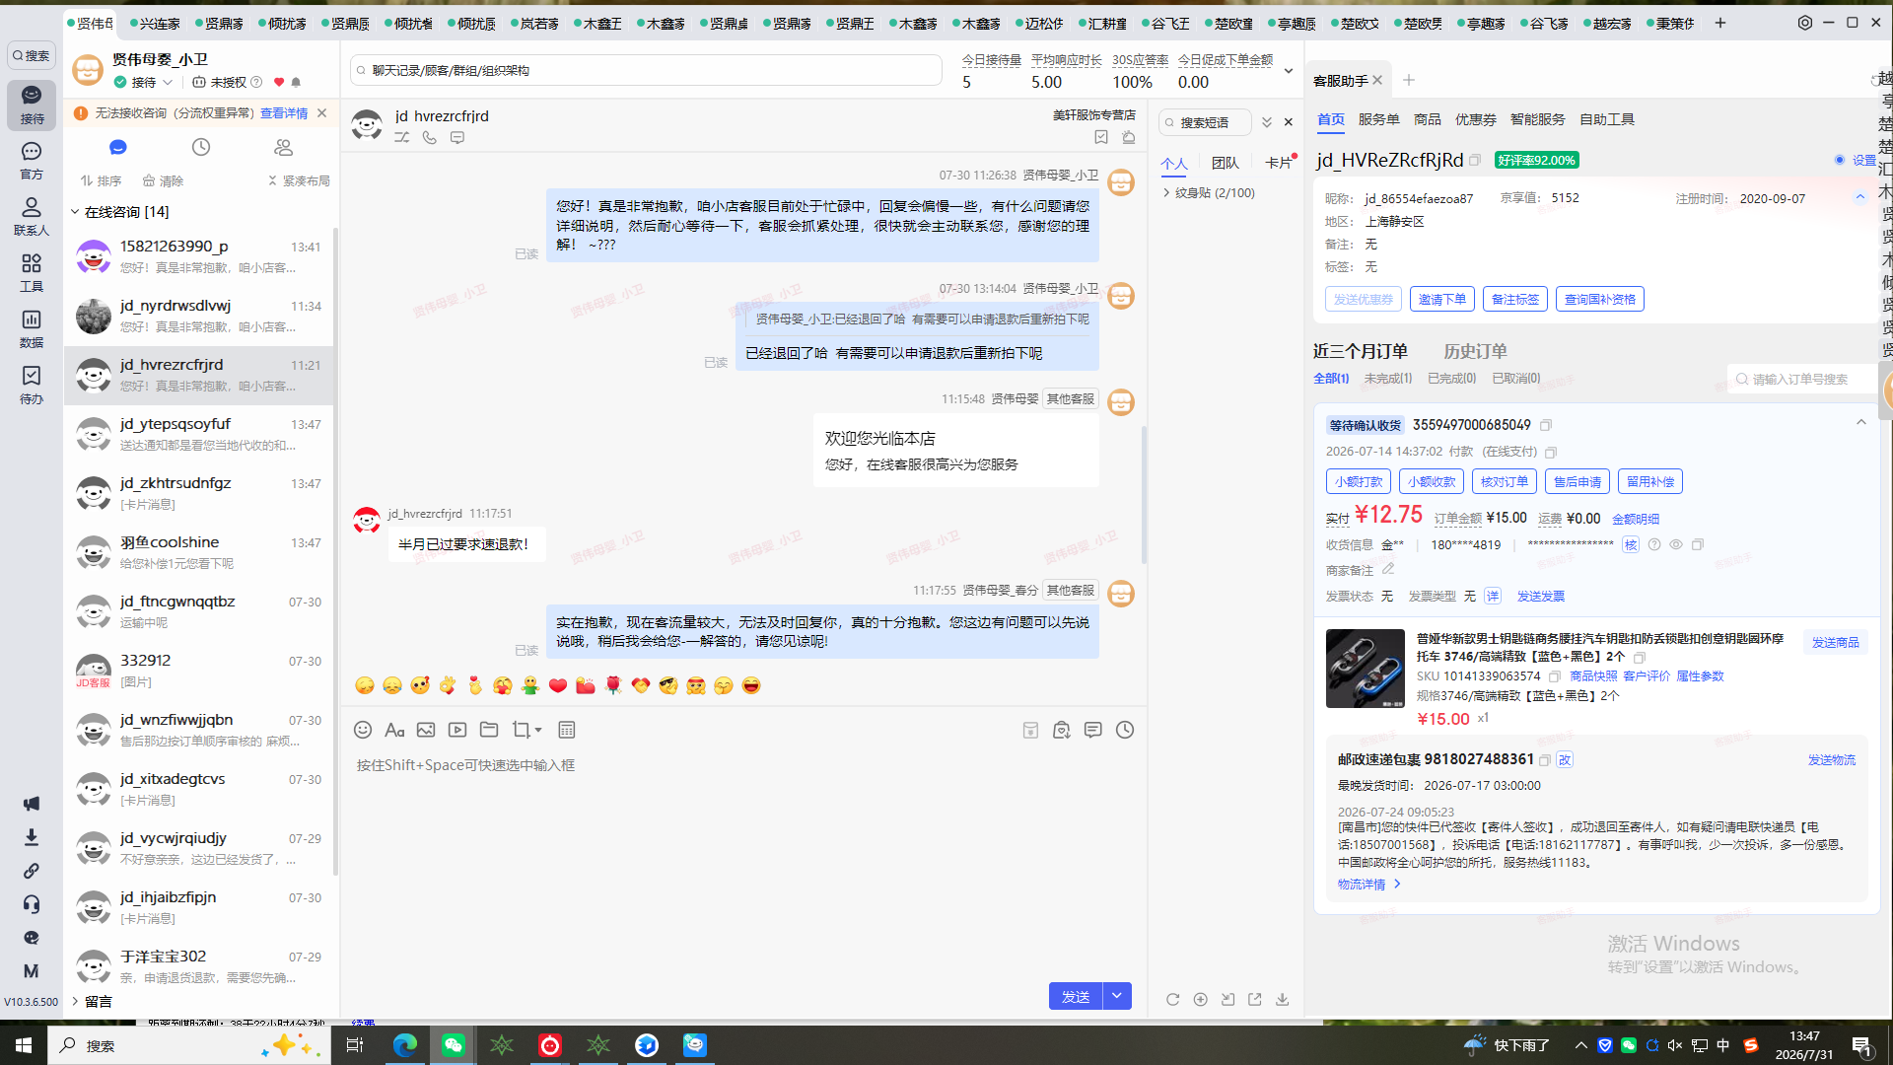Collapse the order card chevron
The image size is (1893, 1065).
[x=1861, y=422]
